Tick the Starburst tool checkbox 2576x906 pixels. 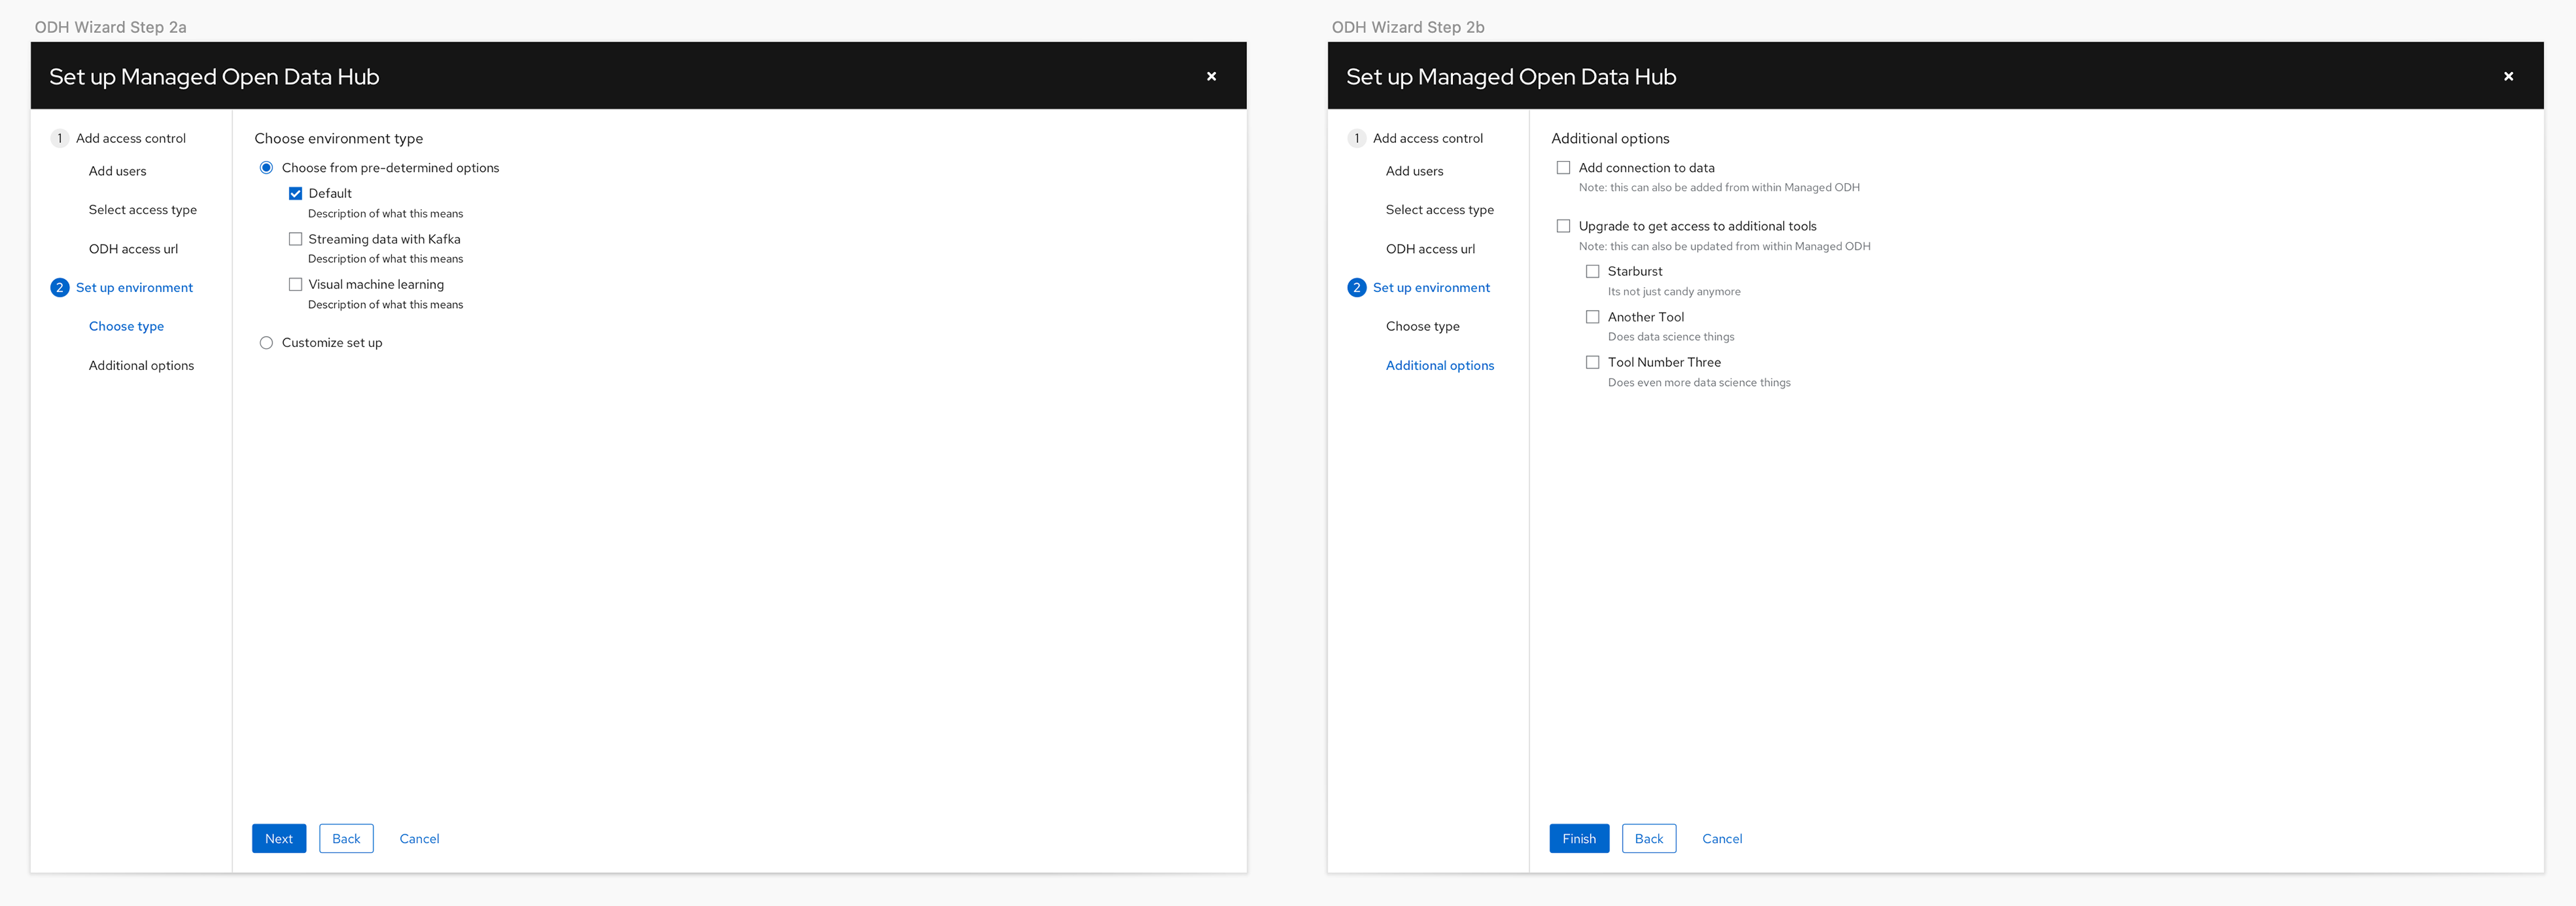[x=1592, y=272]
